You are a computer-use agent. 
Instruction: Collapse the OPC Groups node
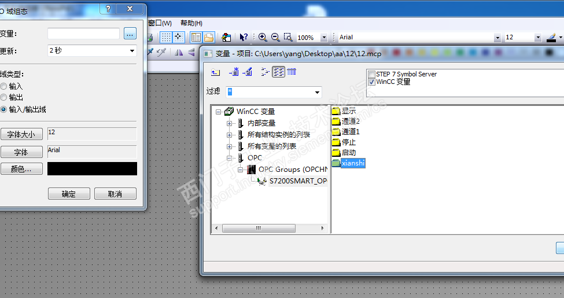(x=240, y=170)
